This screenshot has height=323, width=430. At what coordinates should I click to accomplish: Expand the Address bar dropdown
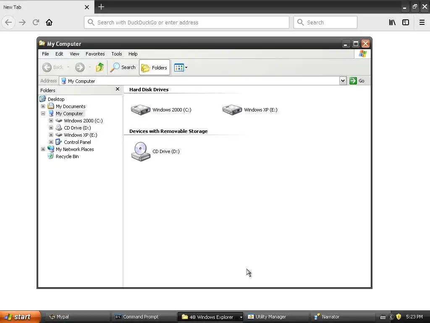(343, 81)
